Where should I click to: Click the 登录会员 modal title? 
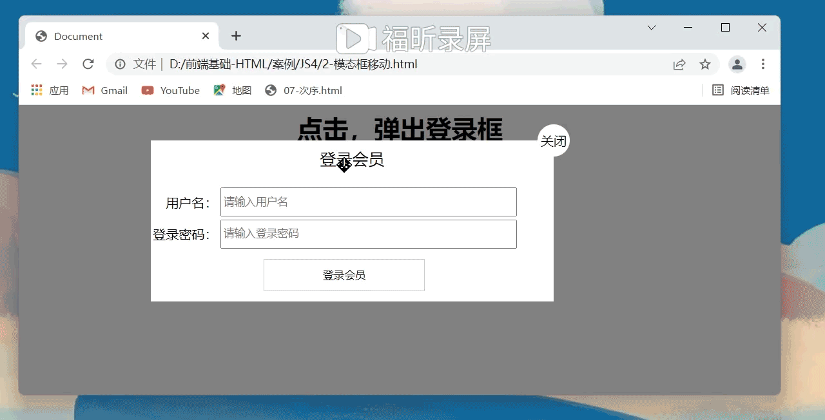click(x=352, y=159)
